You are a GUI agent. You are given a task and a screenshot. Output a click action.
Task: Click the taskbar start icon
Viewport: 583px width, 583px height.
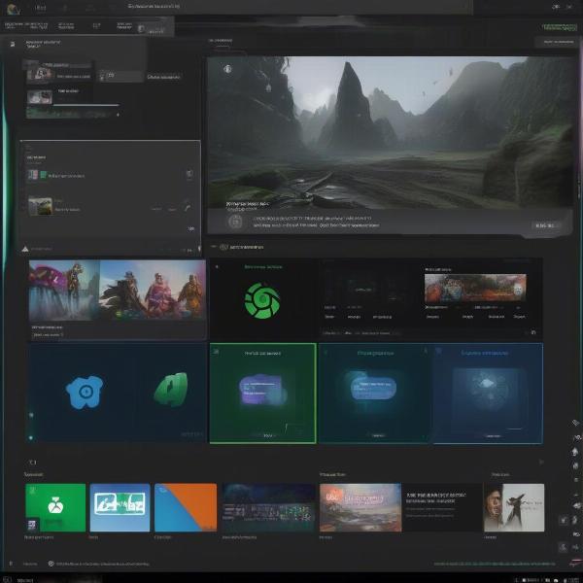point(7,579)
